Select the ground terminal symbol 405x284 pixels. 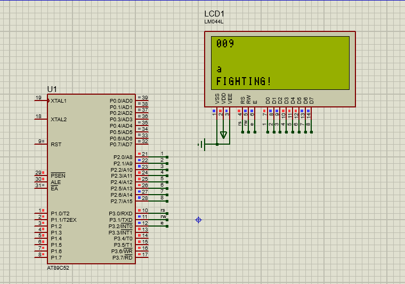point(202,144)
